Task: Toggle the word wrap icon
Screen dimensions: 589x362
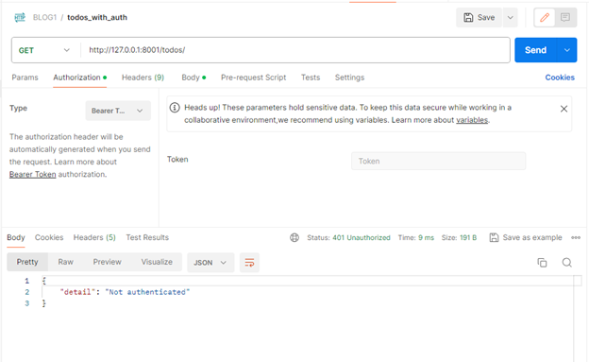Action: point(249,262)
